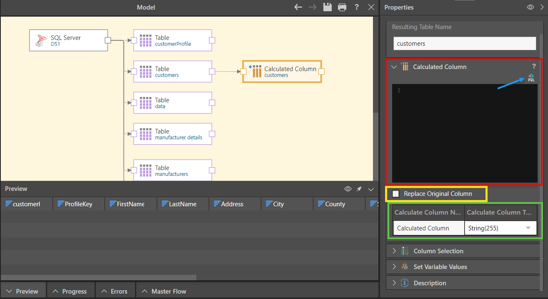Click the back arrow in Model header
Viewport: 548px width, 299px height.
point(298,7)
